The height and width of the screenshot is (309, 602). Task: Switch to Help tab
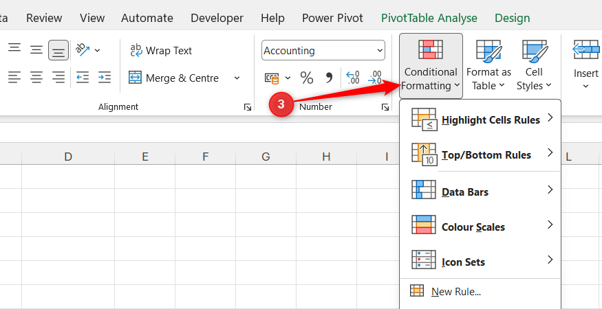[272, 18]
